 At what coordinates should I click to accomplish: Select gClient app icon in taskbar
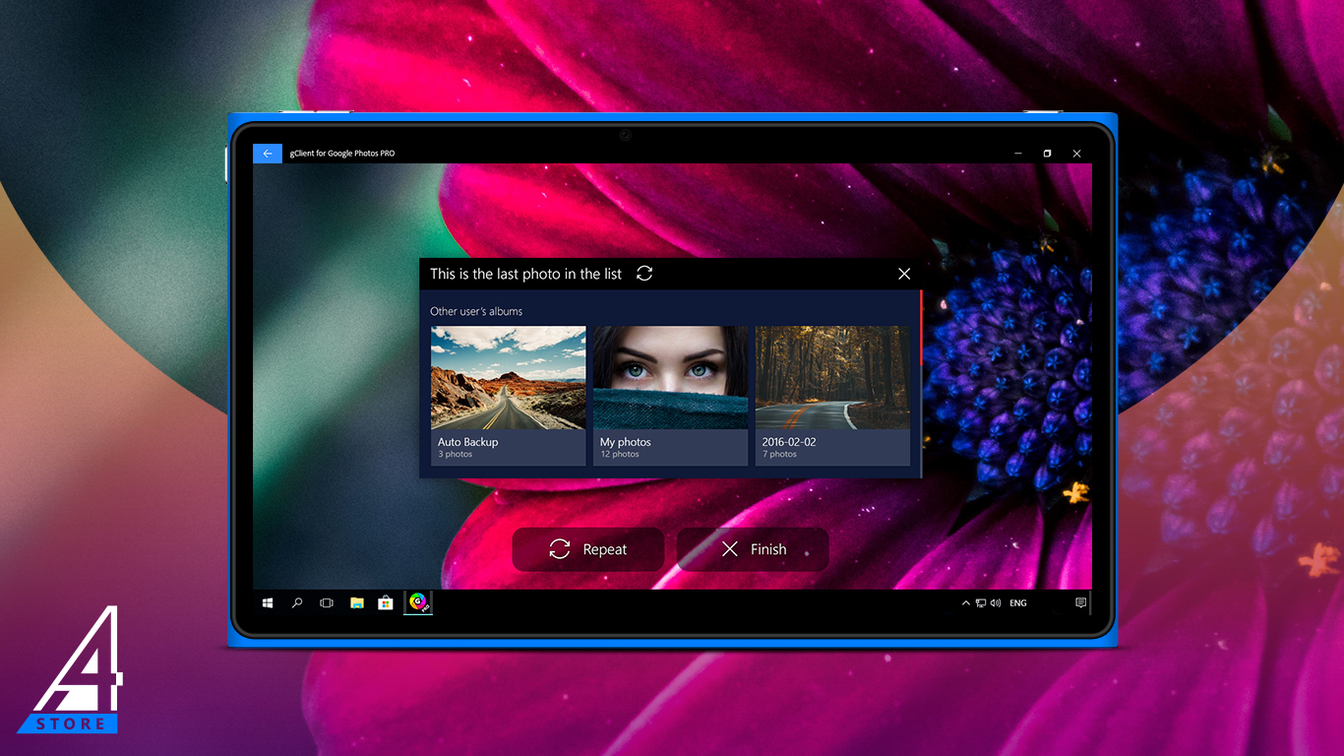pos(418,602)
